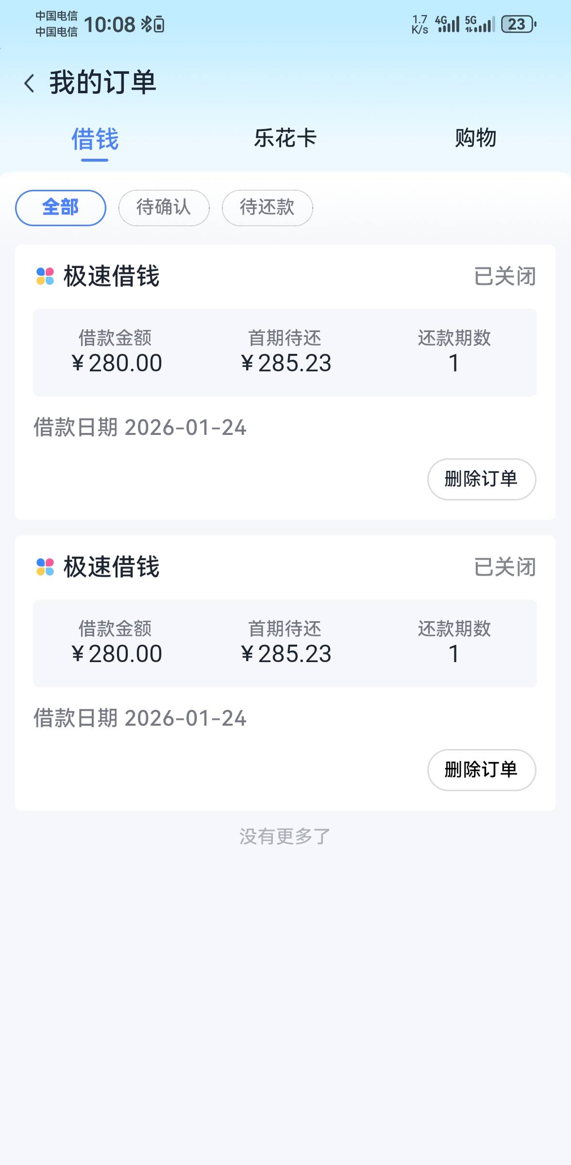Open second order's 已关闭 status label
Viewport: 571px width, 1165px height.
pos(505,567)
